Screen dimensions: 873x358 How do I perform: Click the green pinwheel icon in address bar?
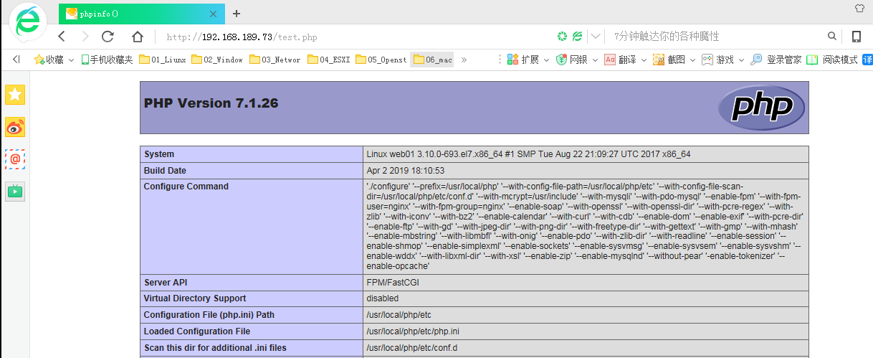pos(563,37)
